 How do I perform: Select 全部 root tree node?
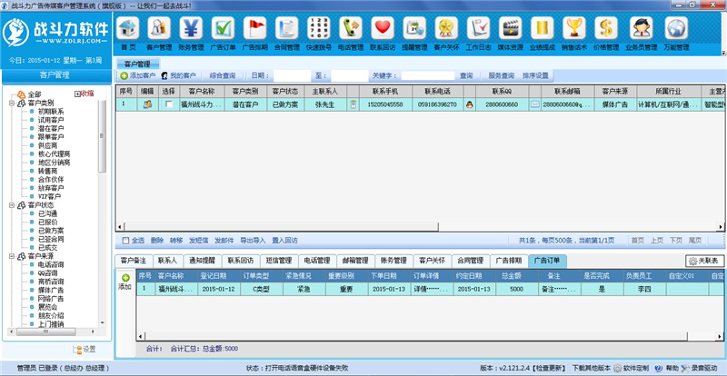[x=35, y=94]
